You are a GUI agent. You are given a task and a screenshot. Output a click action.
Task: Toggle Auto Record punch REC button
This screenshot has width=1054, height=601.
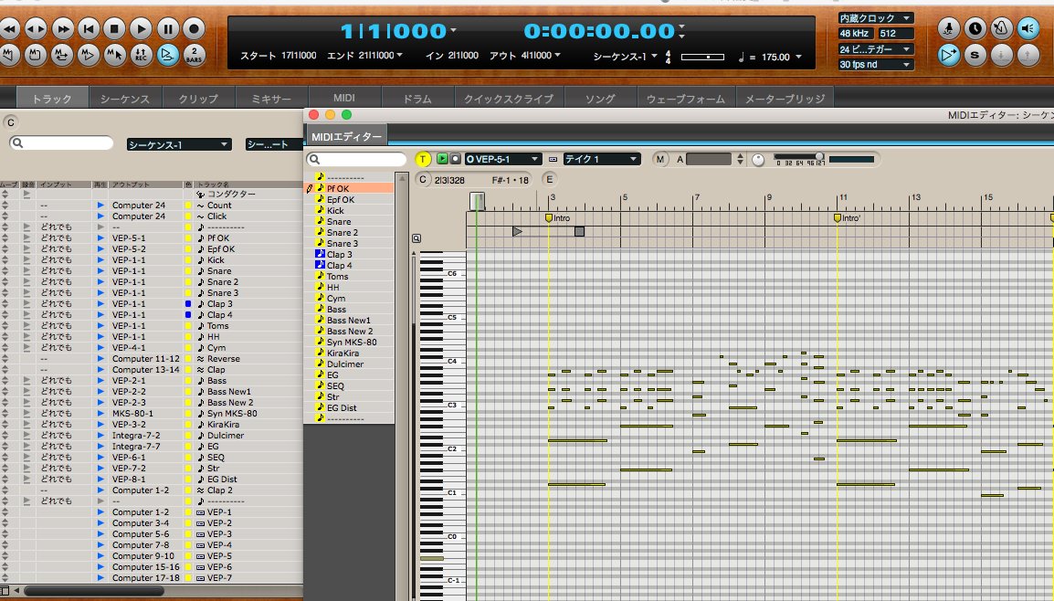tap(141, 55)
